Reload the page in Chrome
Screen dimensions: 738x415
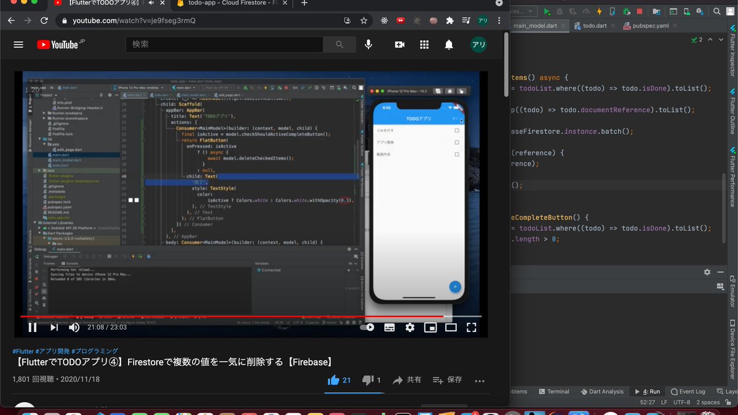point(44,20)
